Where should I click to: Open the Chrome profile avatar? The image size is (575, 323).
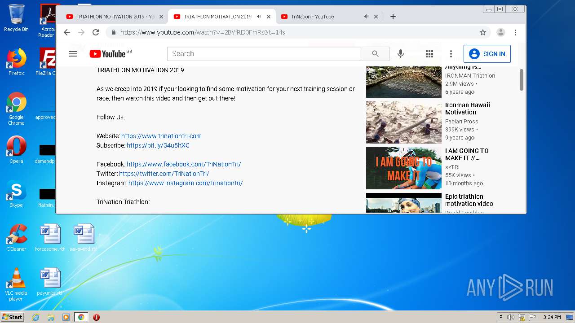pyautogui.click(x=501, y=32)
